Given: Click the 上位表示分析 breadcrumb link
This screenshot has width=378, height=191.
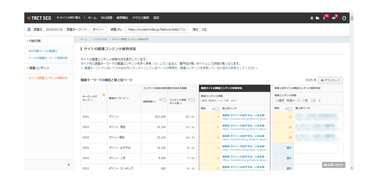Looking at the screenshot, I should 100,39.
